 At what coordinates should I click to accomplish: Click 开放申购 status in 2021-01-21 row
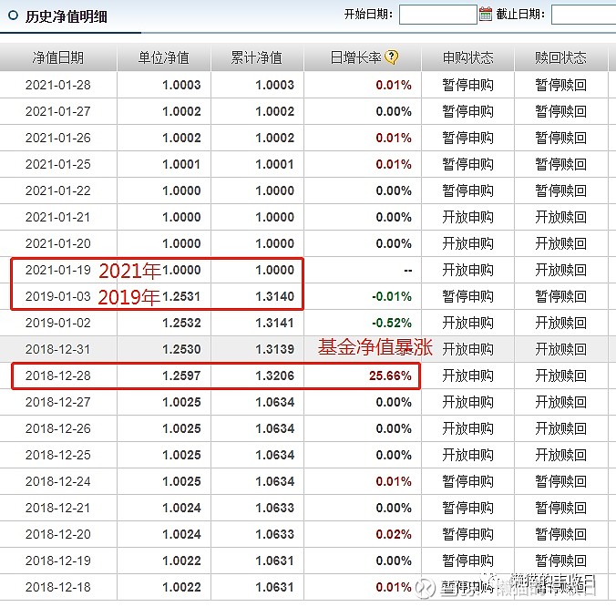(x=467, y=217)
